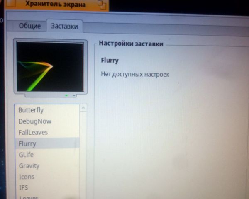249x199 pixels.
Task: Select DebugNow in screensaver list
Action: click(47, 121)
